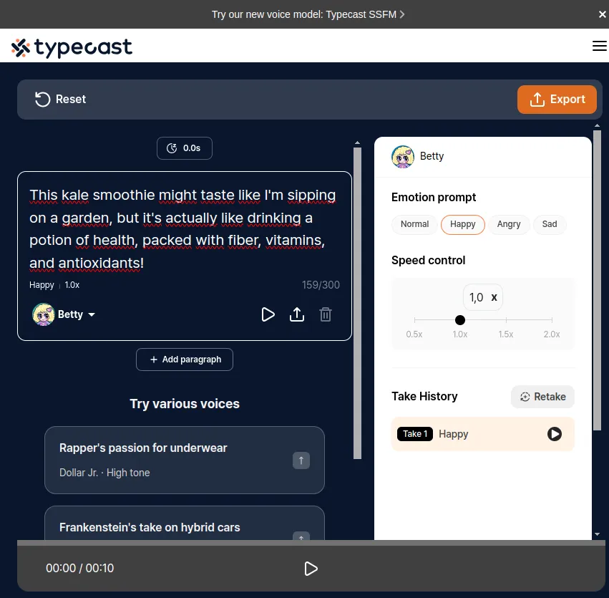Open the Typecast SSFM voice model link
609x598 pixels.
pyautogui.click(x=308, y=14)
